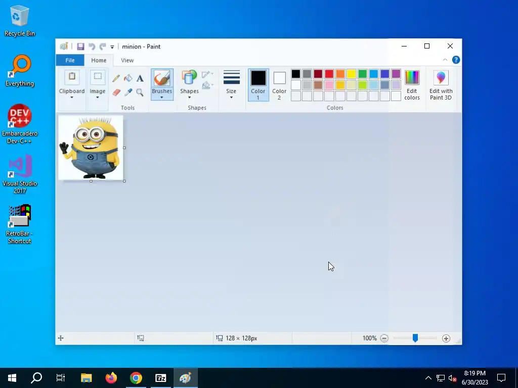Expand the Clipboard dropdown arrow
This screenshot has height=388, width=518.
[x=72, y=98]
